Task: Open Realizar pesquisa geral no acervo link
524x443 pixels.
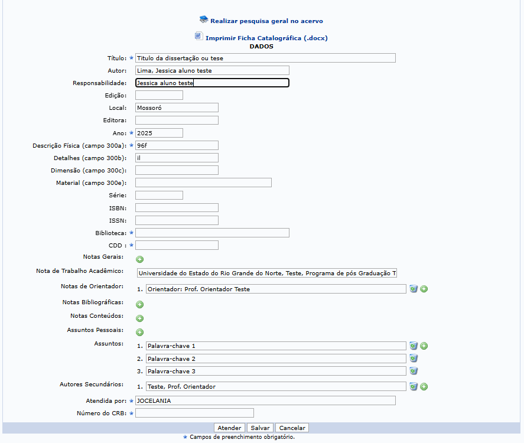Action: pos(266,21)
